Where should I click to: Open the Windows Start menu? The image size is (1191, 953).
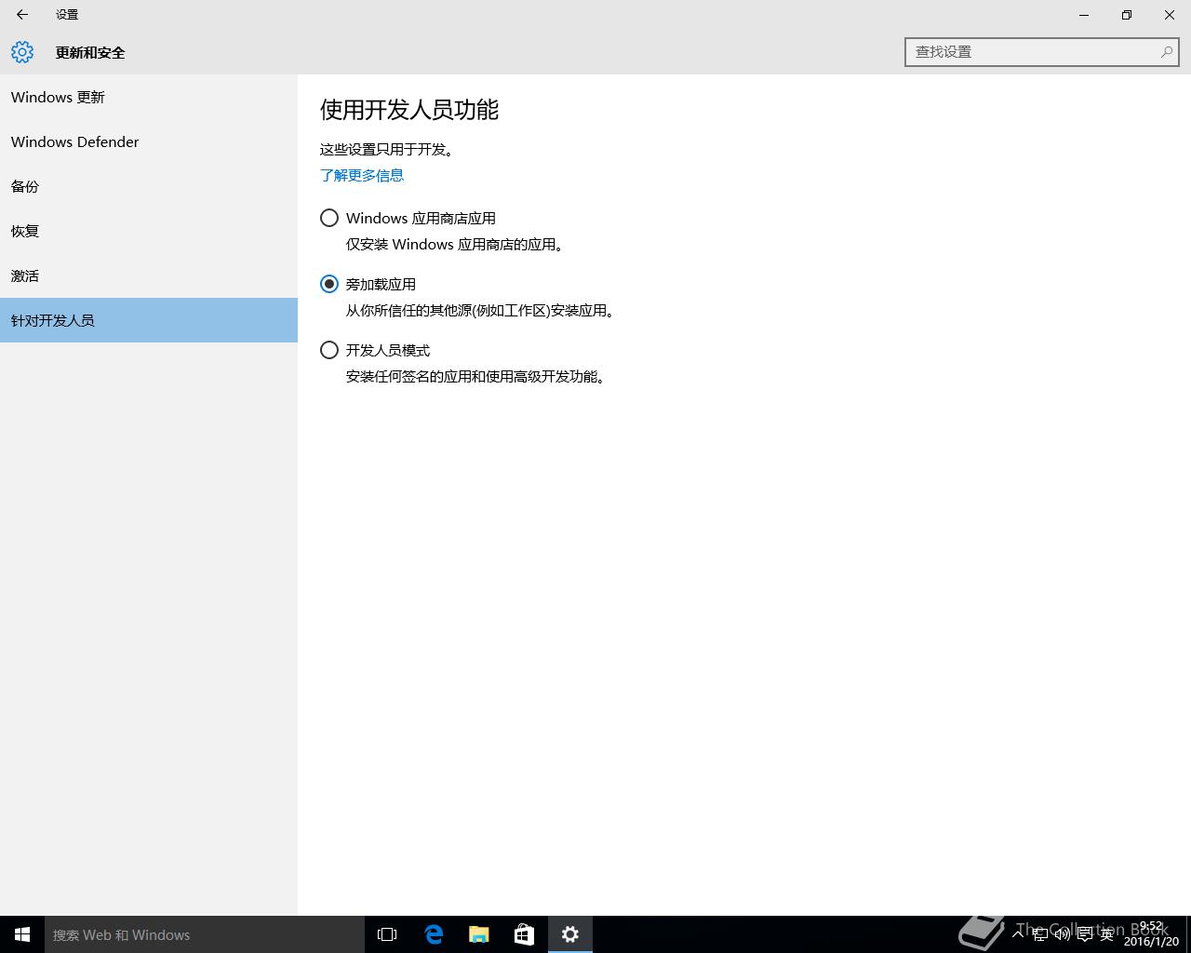pyautogui.click(x=22, y=934)
